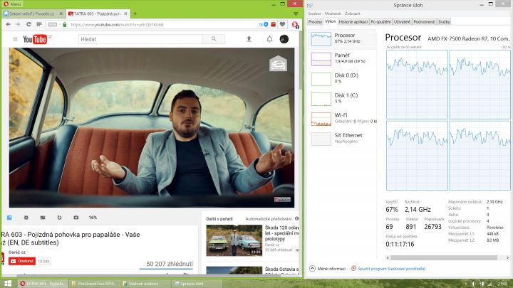Open the YouTube hamburger guide menu
The image size is (513, 288).
click(15, 39)
